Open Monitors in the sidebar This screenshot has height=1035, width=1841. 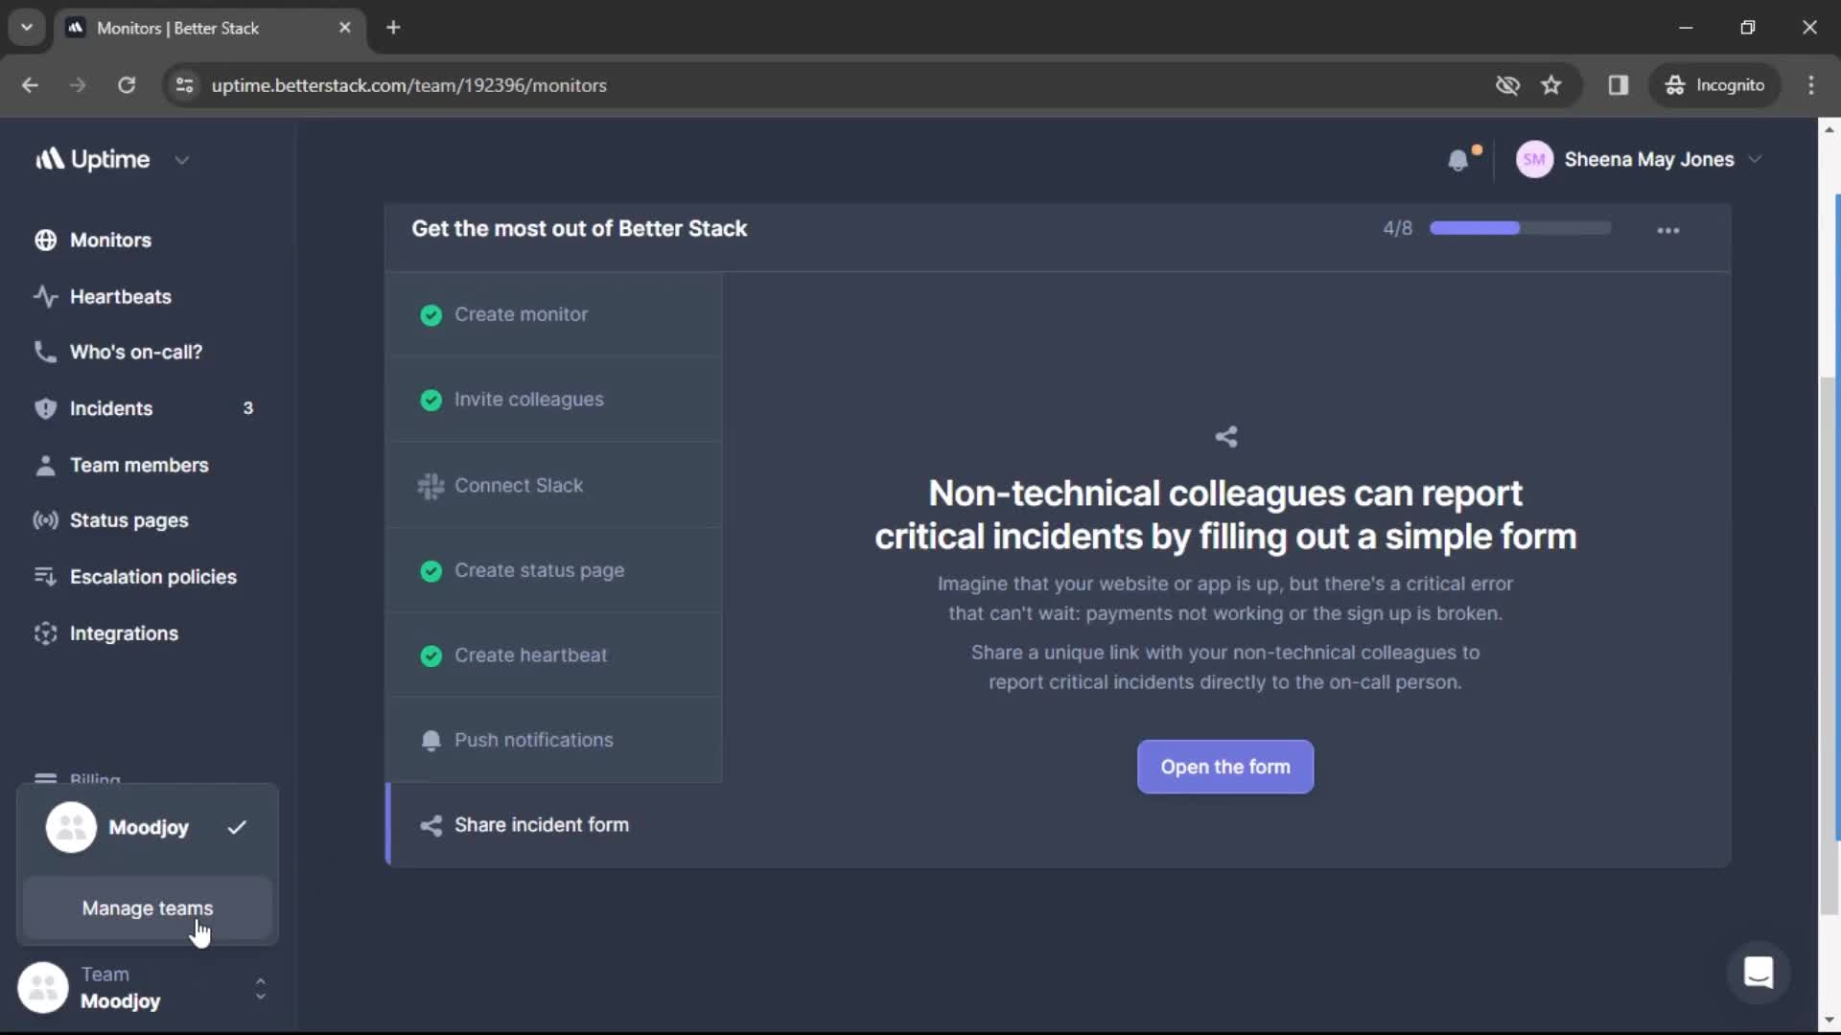click(x=110, y=240)
